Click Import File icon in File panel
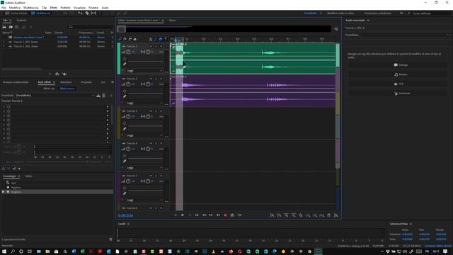This screenshot has height=255, width=453. [x=11, y=27]
